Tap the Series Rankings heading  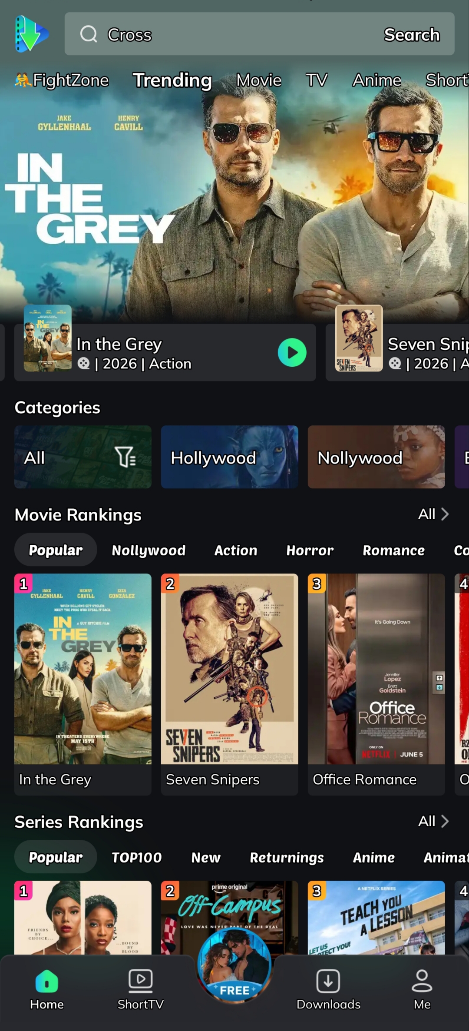[x=79, y=822]
